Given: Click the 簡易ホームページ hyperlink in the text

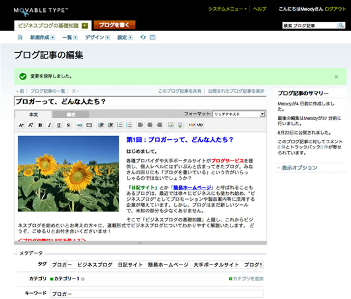Looking at the screenshot, I should coord(192,188).
